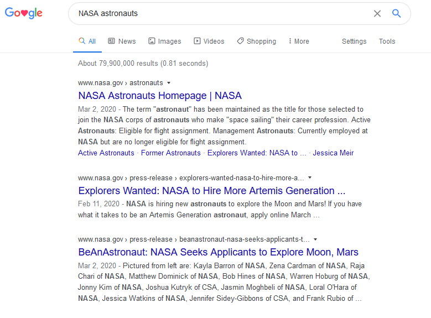Click the blue magnifier search button
The height and width of the screenshot is (318, 431).
(396, 13)
